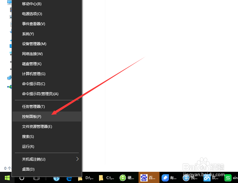
Task: Launch Microsoft Edge from taskbar
Action: point(69,178)
